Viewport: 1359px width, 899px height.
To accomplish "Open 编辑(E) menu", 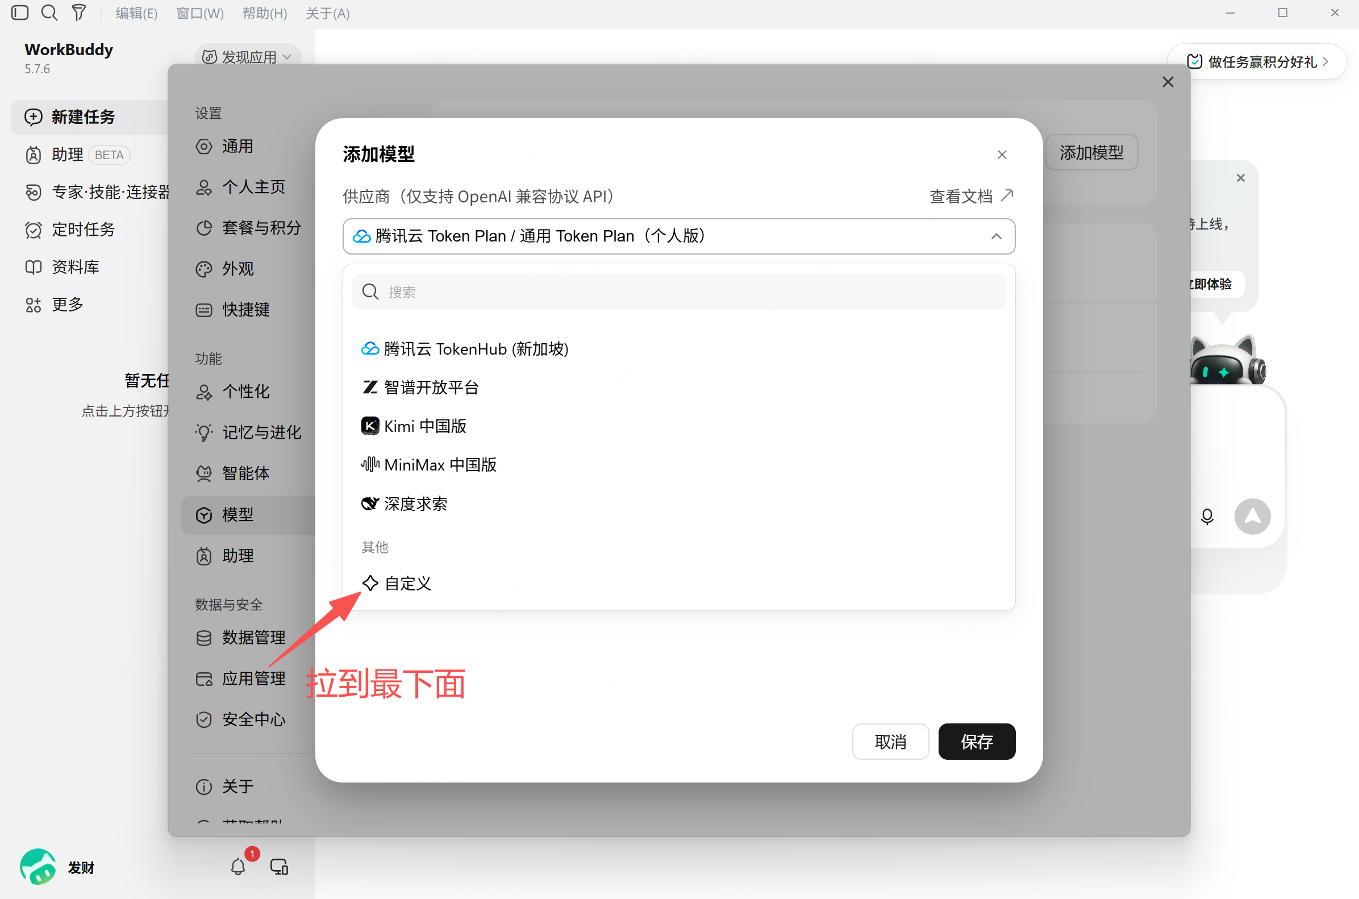I will click(136, 13).
